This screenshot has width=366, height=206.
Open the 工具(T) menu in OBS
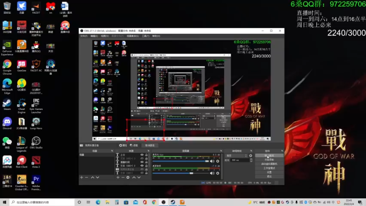click(x=145, y=36)
